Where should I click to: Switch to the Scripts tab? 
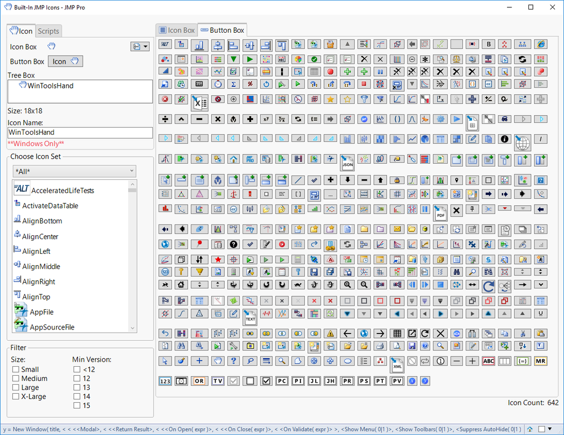[48, 31]
